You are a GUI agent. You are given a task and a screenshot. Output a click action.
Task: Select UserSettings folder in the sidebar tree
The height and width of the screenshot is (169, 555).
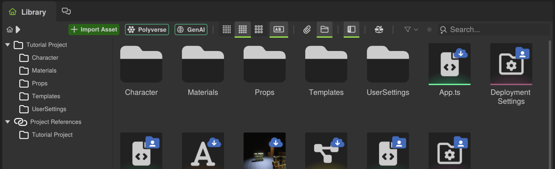[49, 109]
